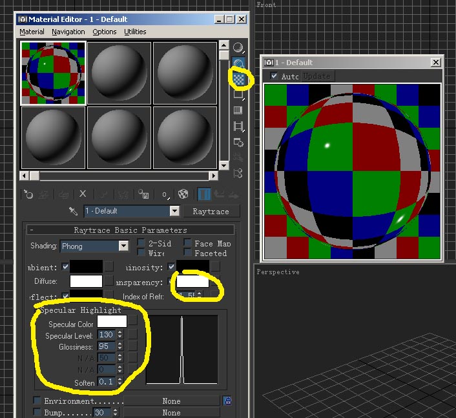Collapse the Raytrace Basic Parameters rollout
This screenshot has height=418, width=456.
pyautogui.click(x=32, y=230)
